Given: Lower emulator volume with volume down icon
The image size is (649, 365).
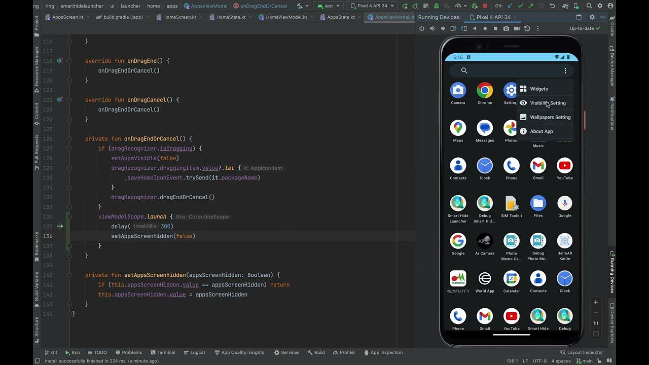Looking at the screenshot, I should pyautogui.click(x=443, y=28).
